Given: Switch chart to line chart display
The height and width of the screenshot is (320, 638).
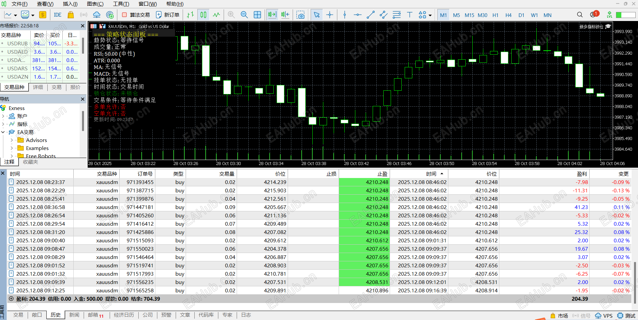Looking at the screenshot, I should coord(217,15).
